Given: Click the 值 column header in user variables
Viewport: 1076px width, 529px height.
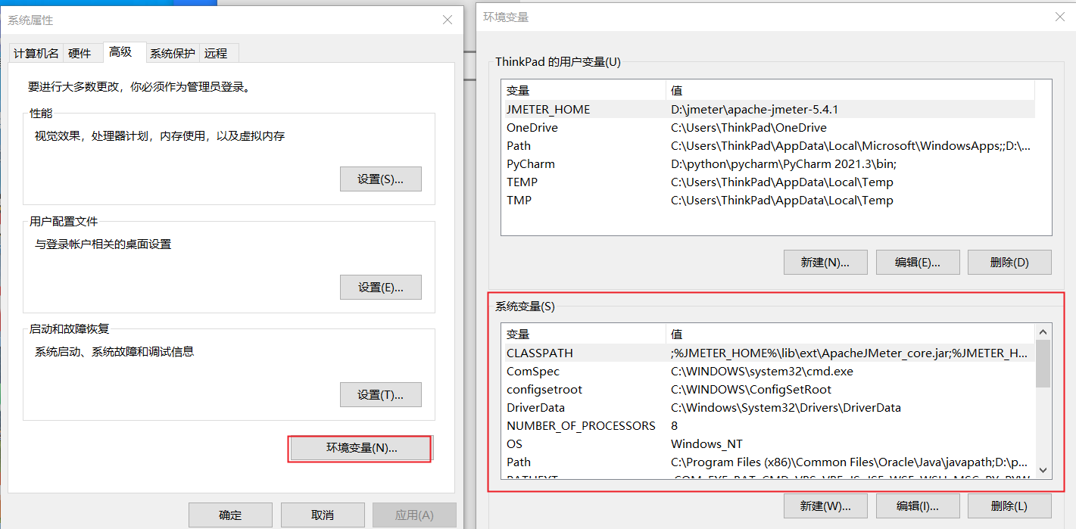Looking at the screenshot, I should [x=850, y=91].
